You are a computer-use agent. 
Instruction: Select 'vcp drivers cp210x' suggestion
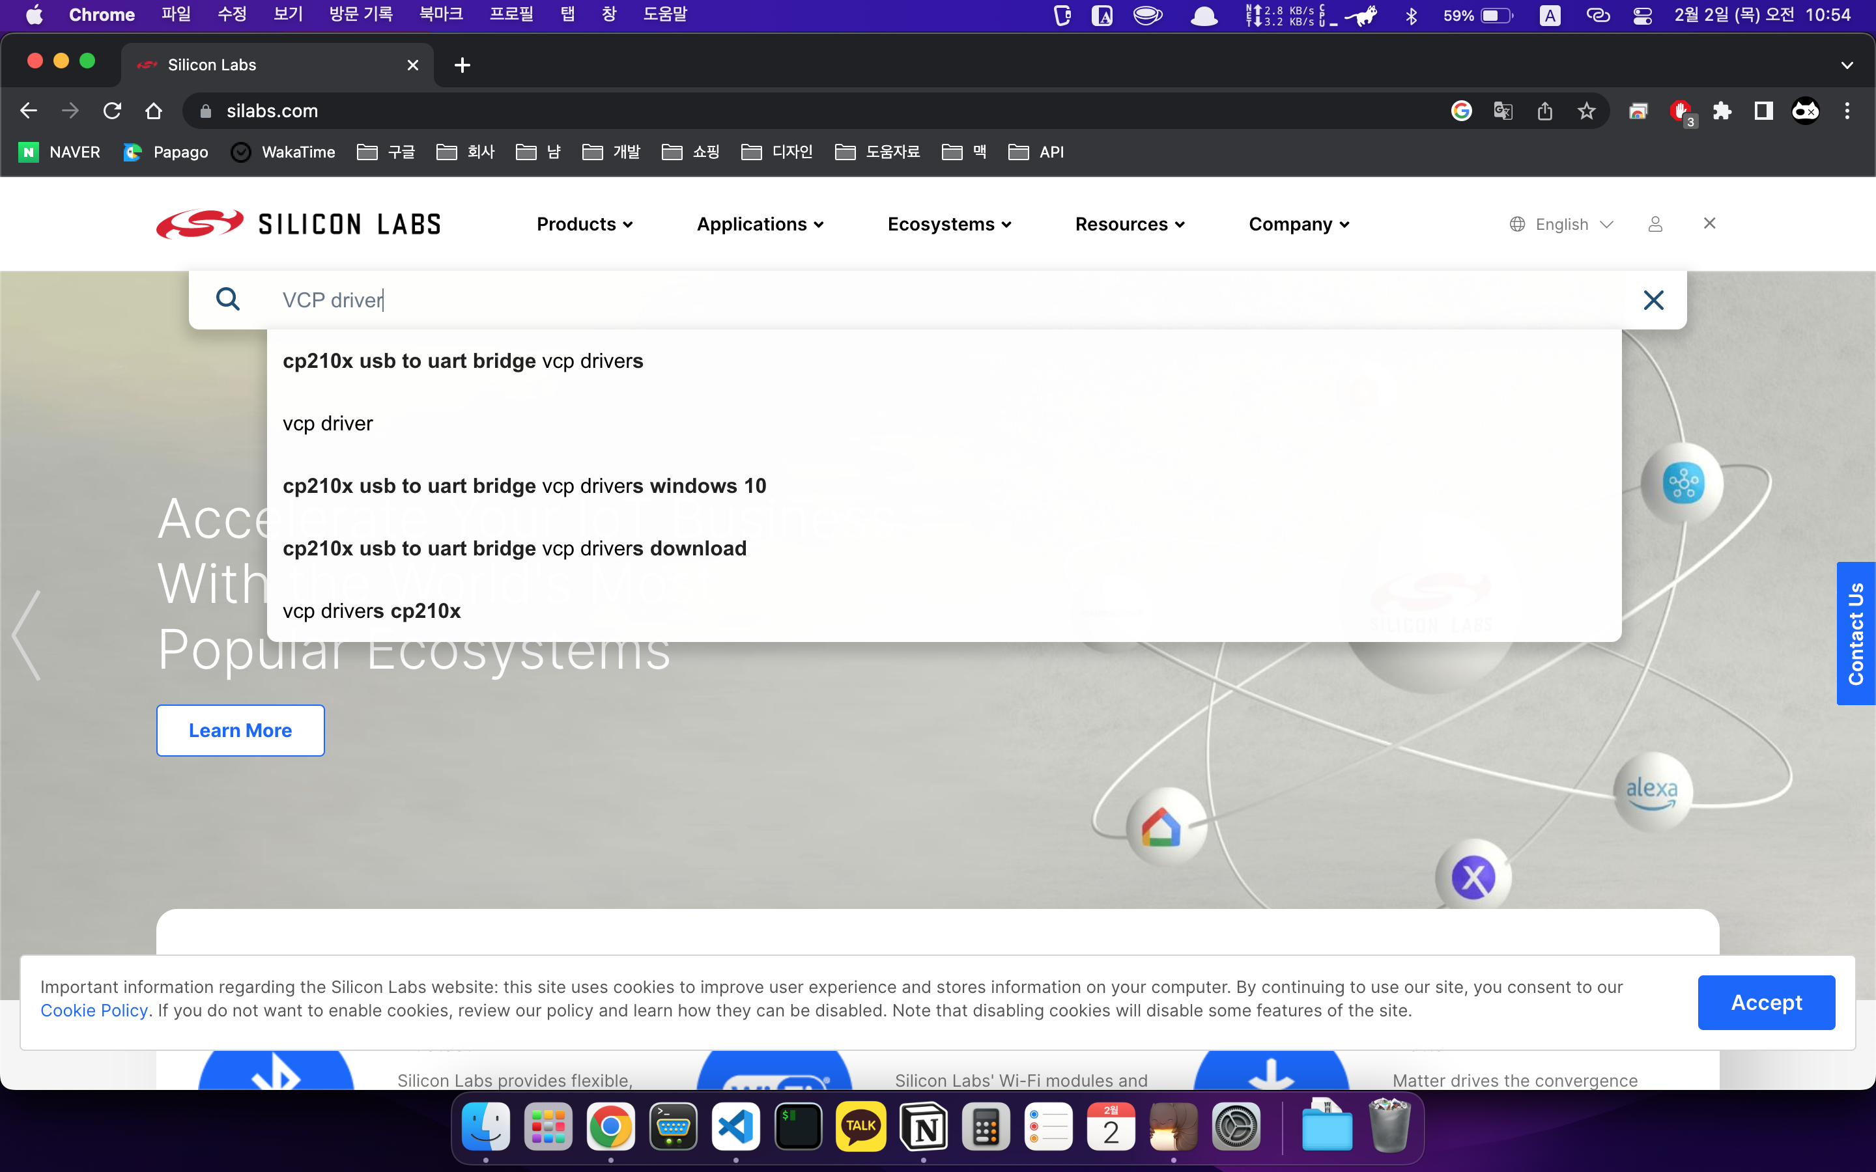tap(371, 611)
